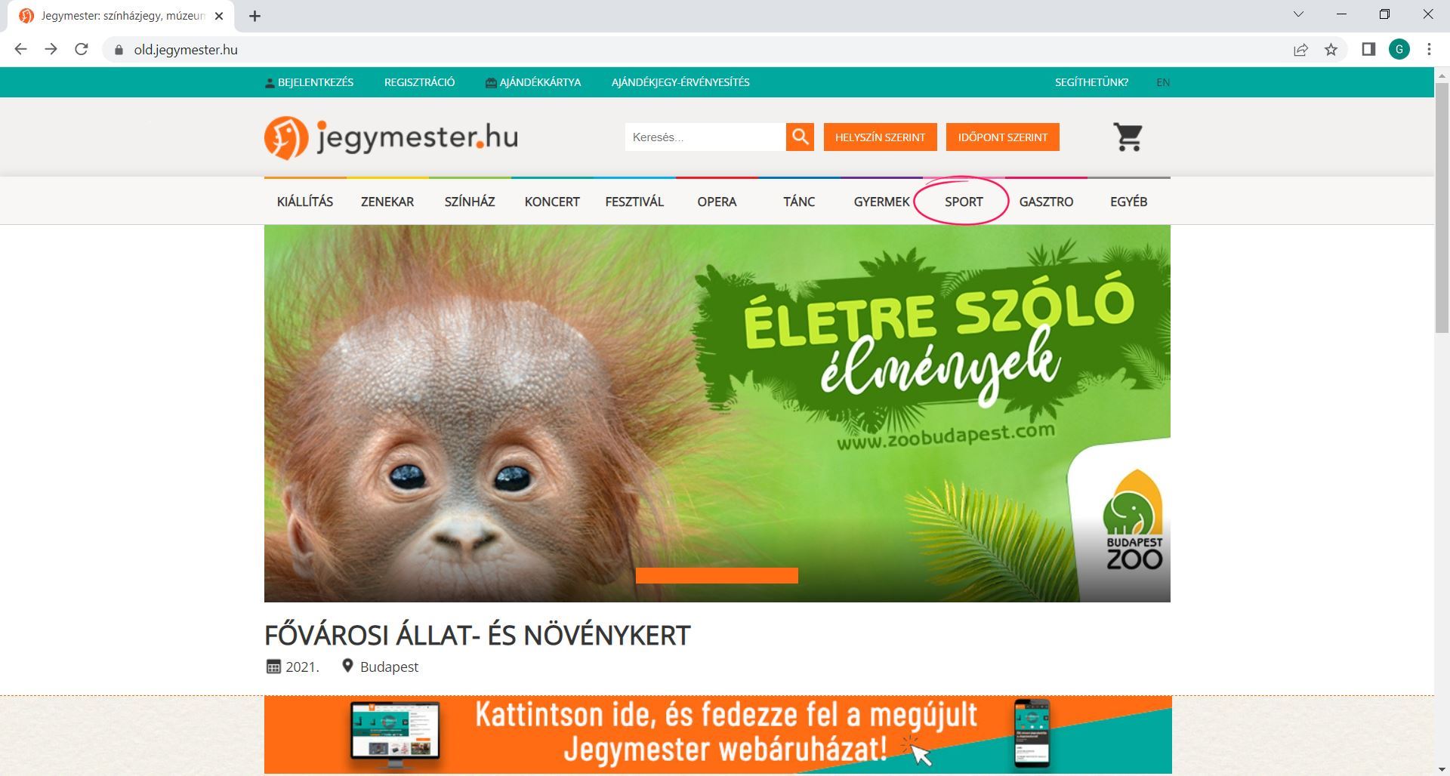Click AJÁNDÉKJEGY-ÉRVÉNYESÍTÉS link
Screen dimensions: 1450x776
tap(680, 82)
